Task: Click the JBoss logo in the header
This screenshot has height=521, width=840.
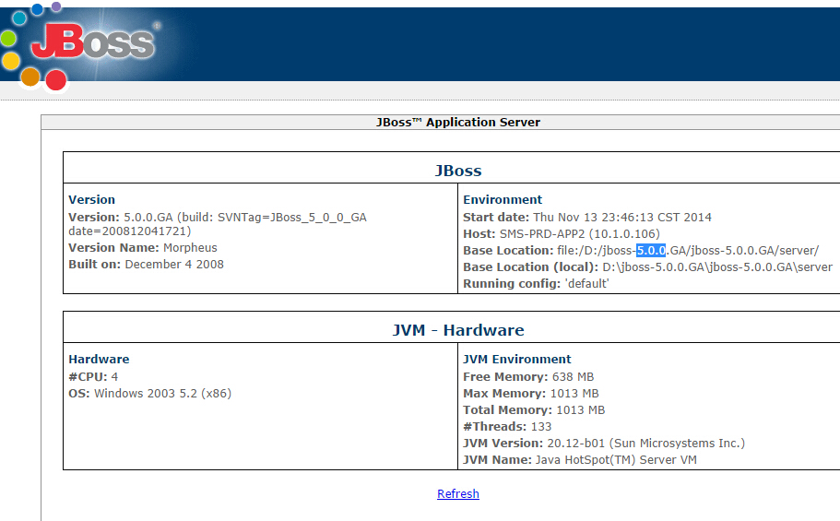Action: (92, 41)
